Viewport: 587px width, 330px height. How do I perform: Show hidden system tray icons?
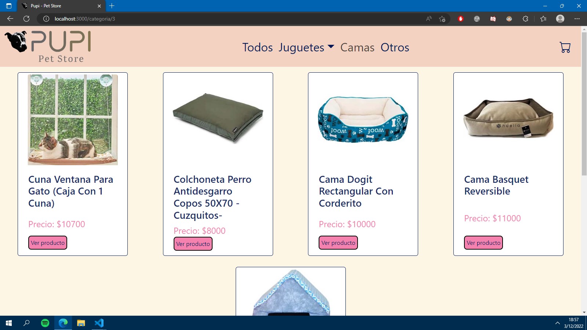pos(557,323)
